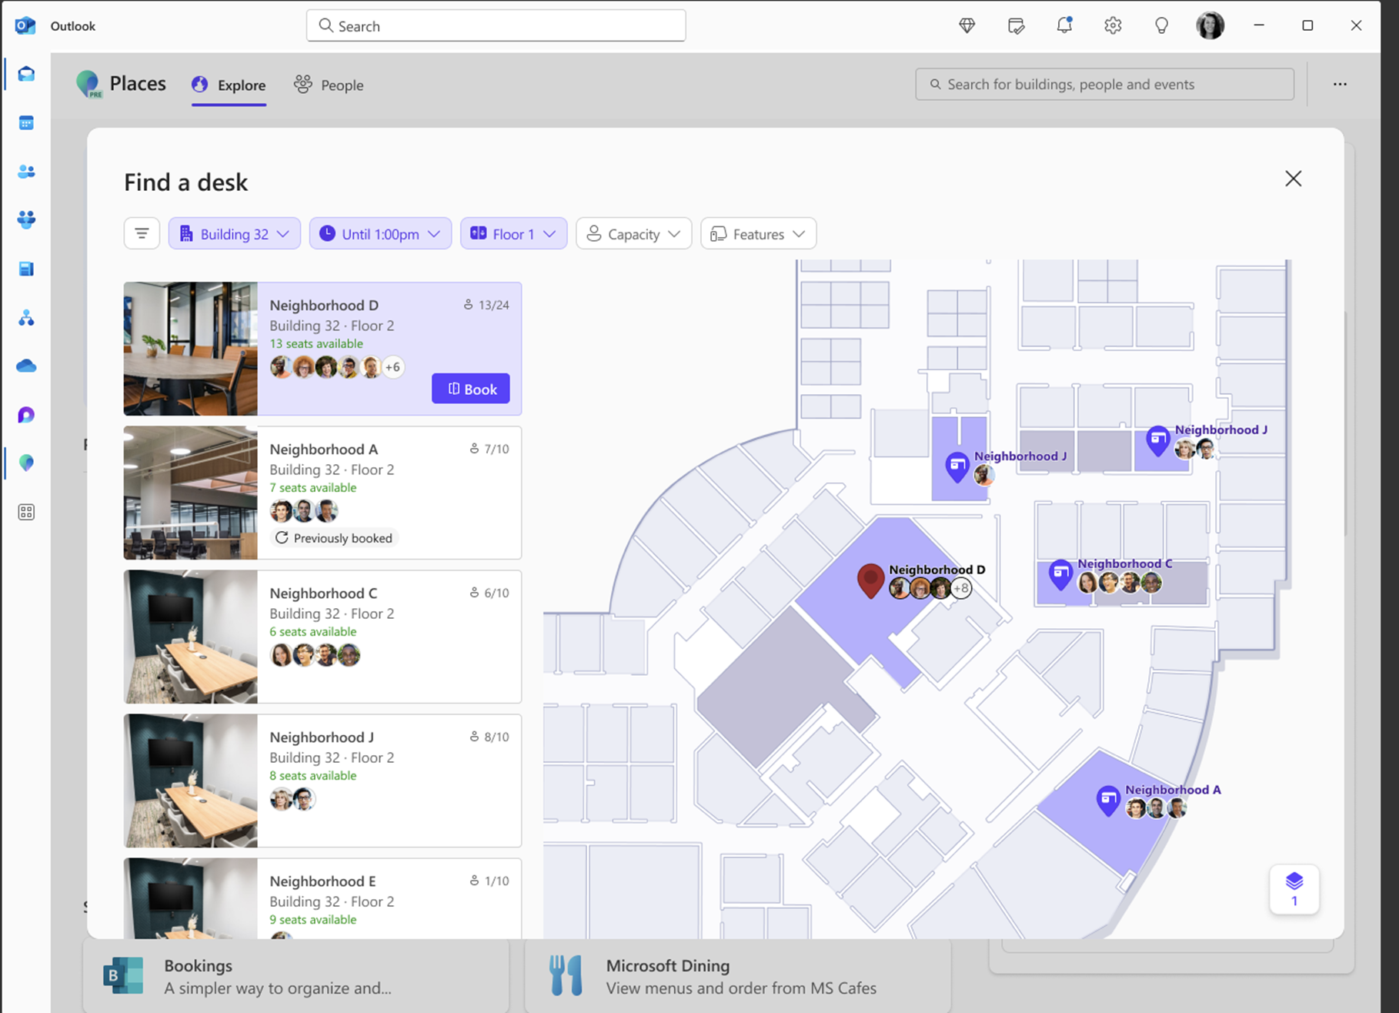Switch to the People tab

coord(329,85)
